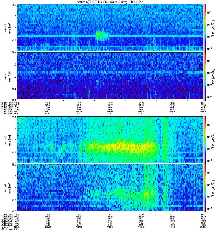Click the "16.3" X_RE_GSE value under THB
The width and height of the screenshot is (217, 231).
coord(172,103)
